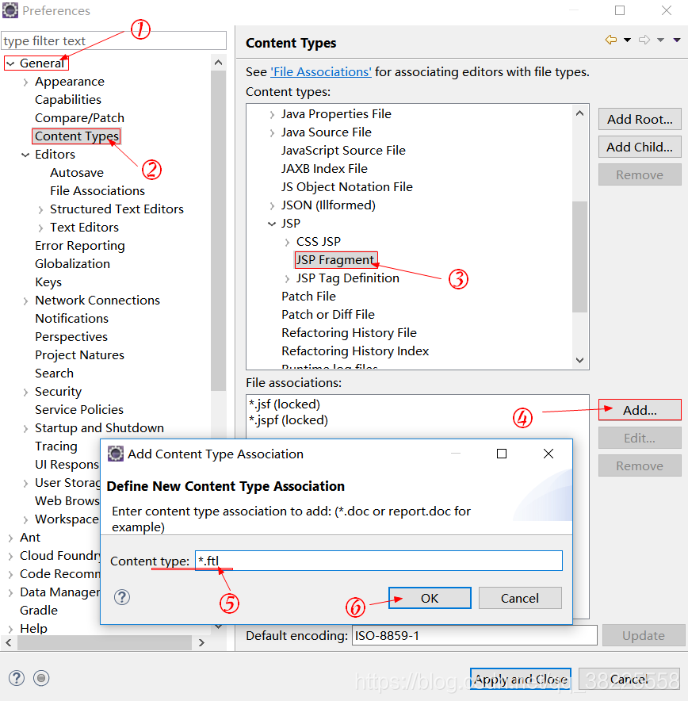Expand the JSON (Illformed) content type
Viewport: 688px width, 701px height.
(272, 205)
